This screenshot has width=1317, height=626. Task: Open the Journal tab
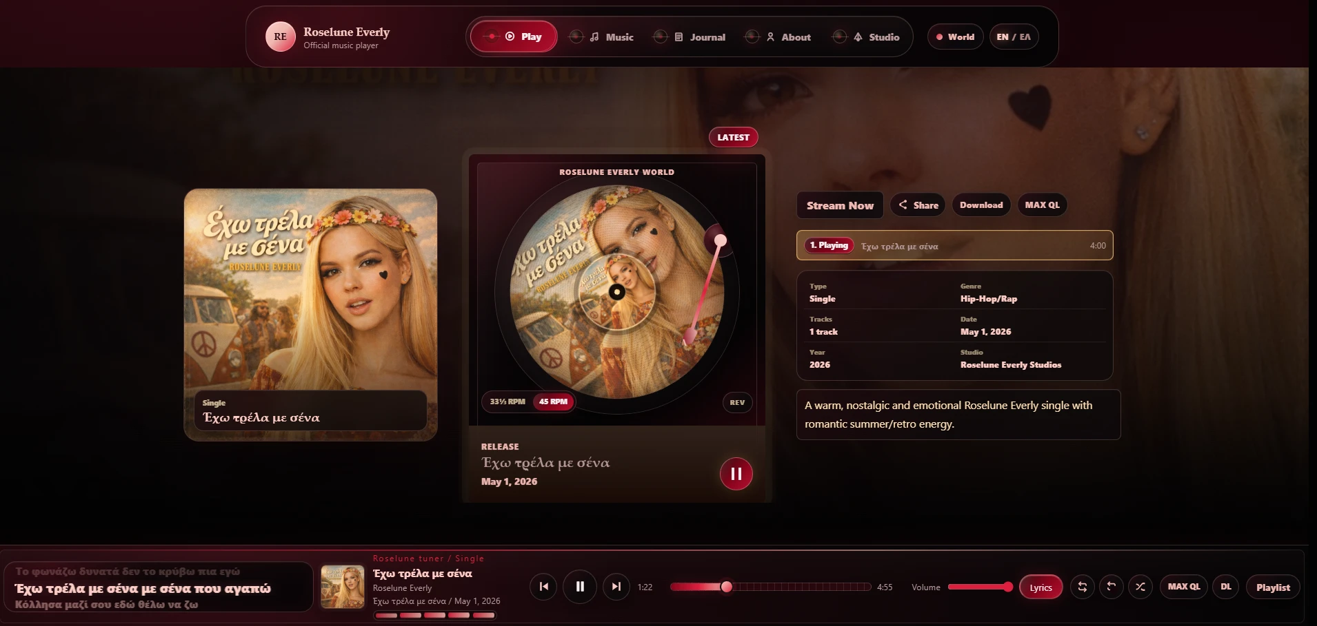(690, 37)
